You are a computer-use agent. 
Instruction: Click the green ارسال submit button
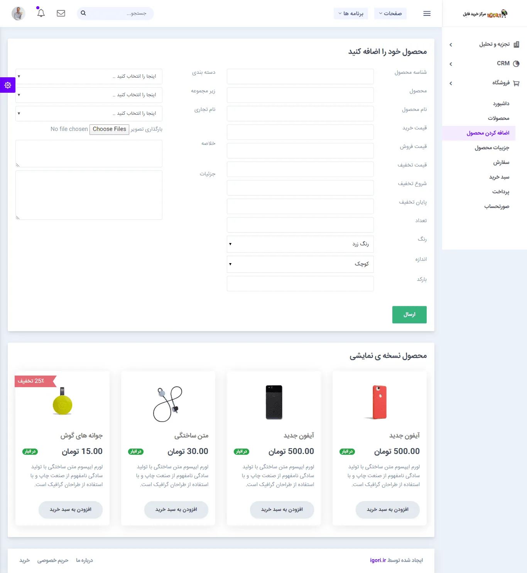[409, 315]
